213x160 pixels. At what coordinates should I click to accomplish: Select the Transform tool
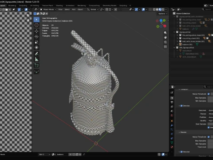[x=36, y=48]
